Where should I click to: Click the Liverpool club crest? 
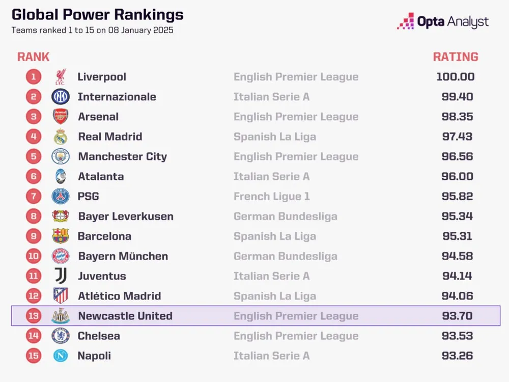point(61,77)
